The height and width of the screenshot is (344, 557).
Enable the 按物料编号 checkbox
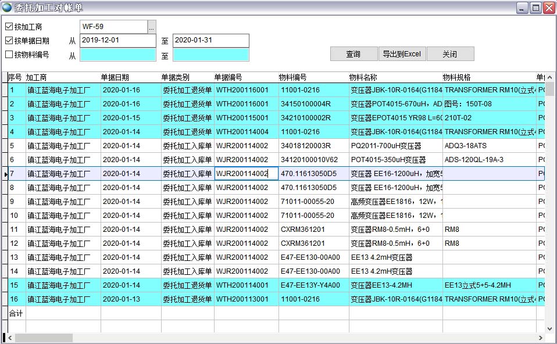[x=9, y=55]
